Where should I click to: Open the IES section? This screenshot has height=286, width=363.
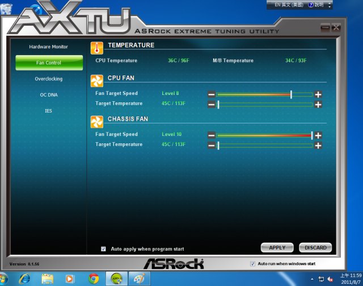click(48, 111)
